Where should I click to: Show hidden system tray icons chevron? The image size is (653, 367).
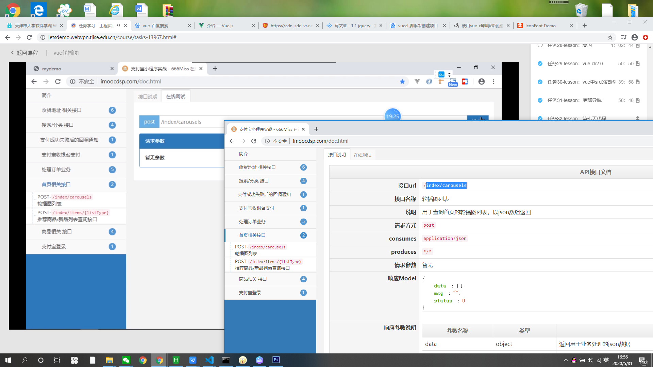point(566,360)
